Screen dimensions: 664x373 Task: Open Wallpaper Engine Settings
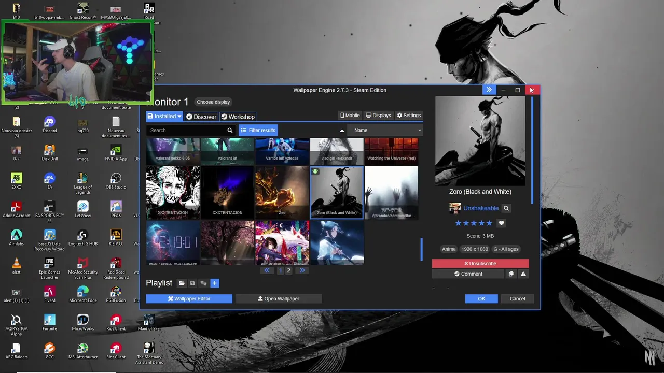409,116
